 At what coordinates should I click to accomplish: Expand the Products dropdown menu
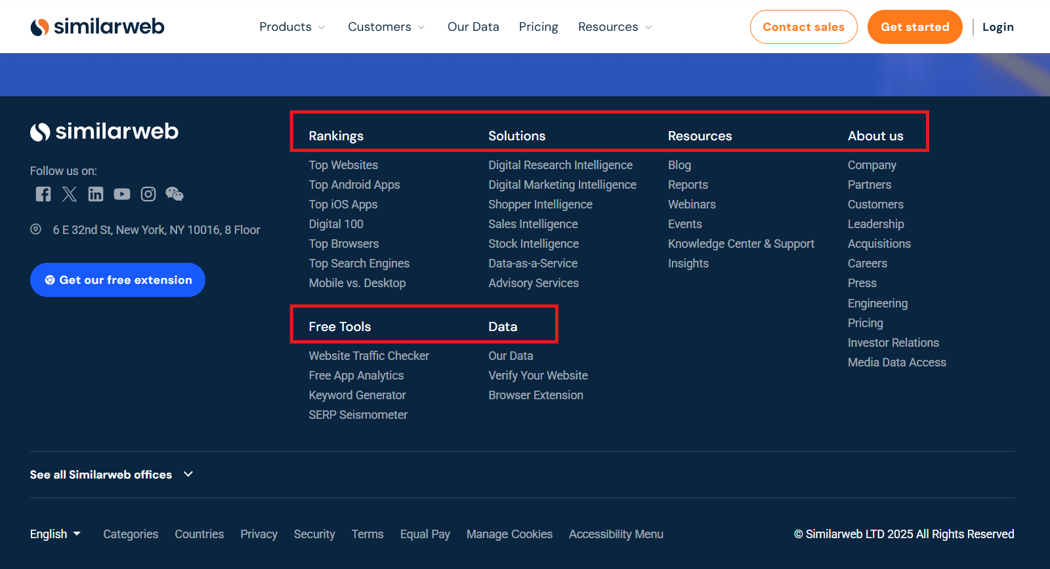(292, 27)
